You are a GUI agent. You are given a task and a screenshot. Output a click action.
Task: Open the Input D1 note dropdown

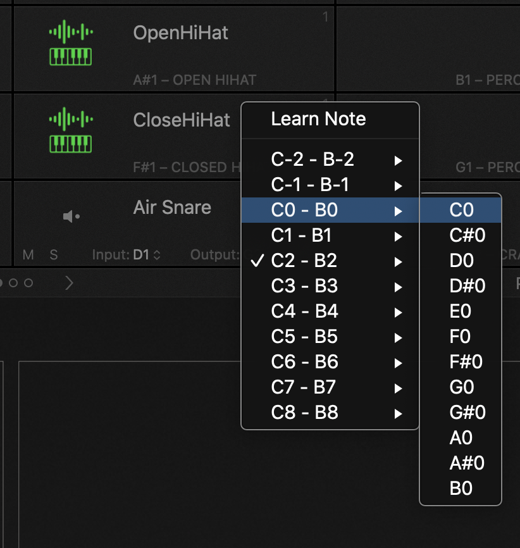coord(145,255)
